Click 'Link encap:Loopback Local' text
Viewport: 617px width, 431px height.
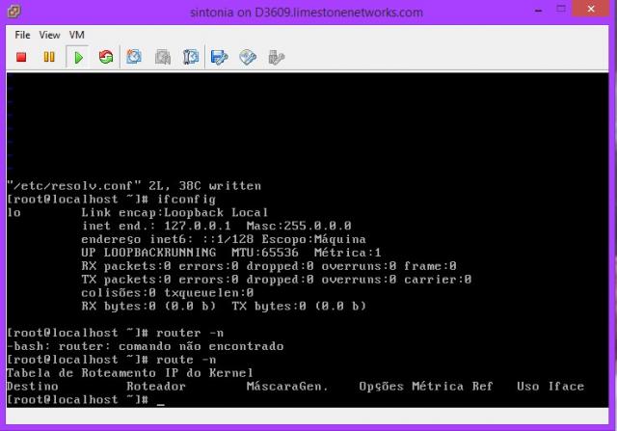(x=174, y=212)
